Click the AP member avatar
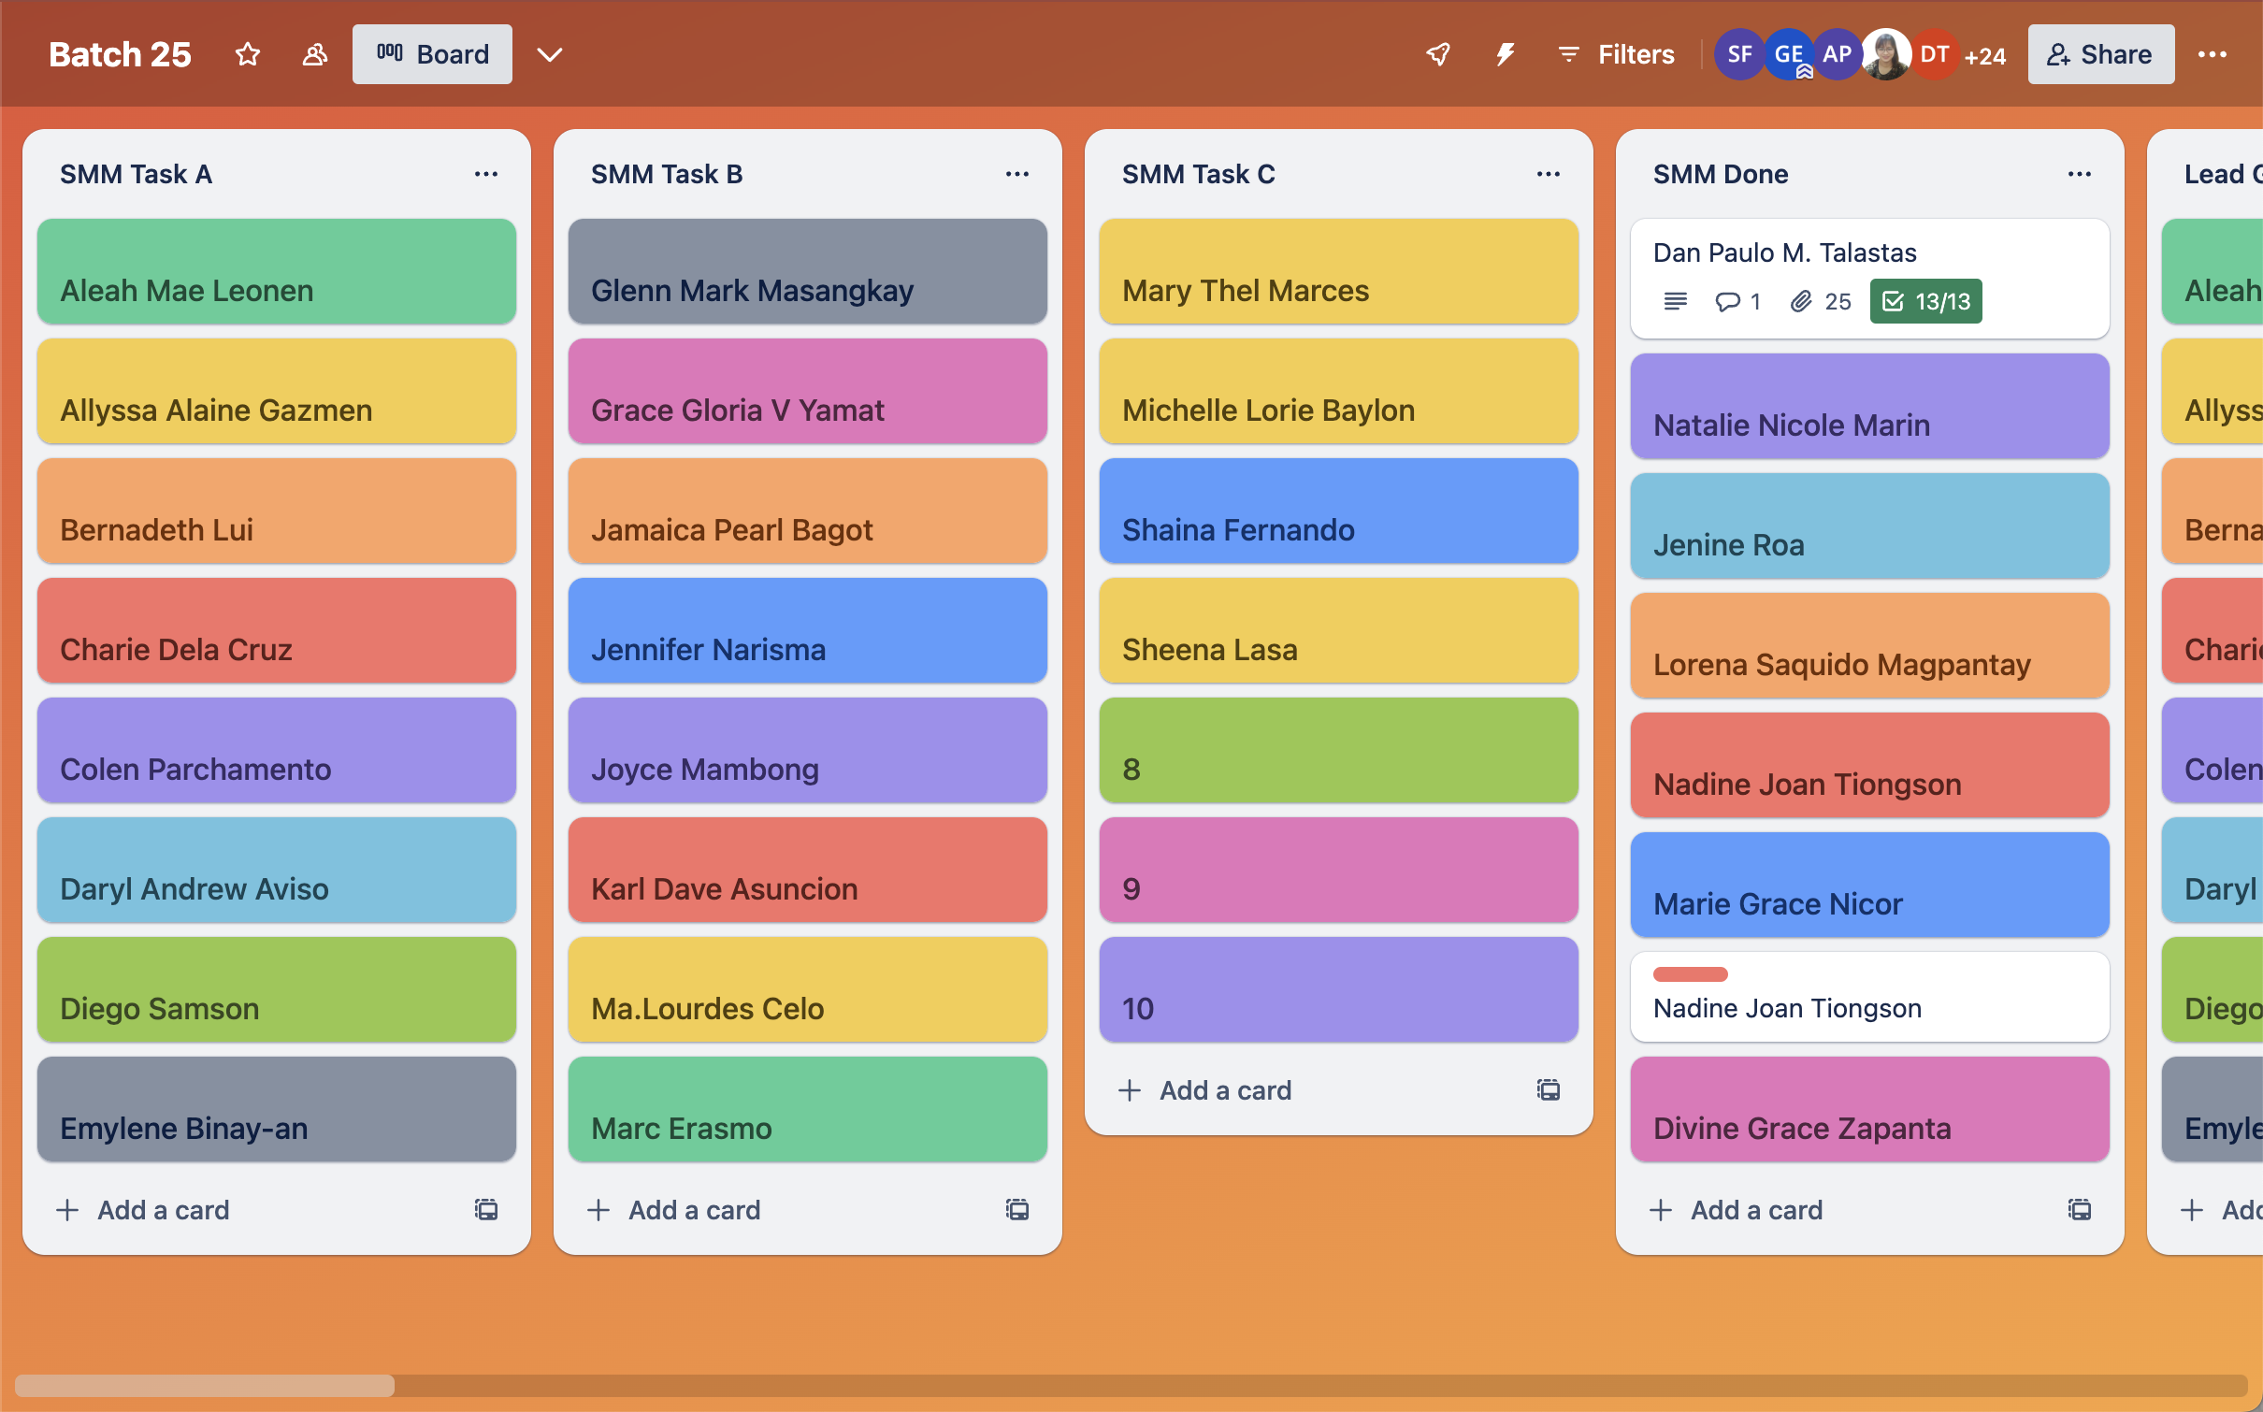The image size is (2263, 1412). pos(1837,54)
